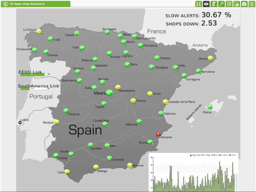Select the EEUU Link progress bar

click(x=34, y=74)
